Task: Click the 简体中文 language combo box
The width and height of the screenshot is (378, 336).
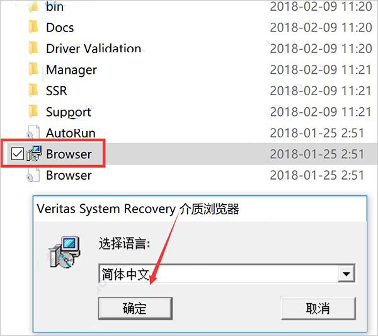Action: pos(227,274)
